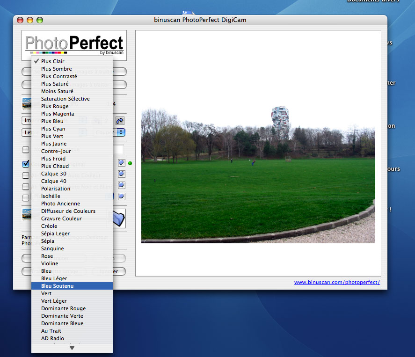Viewport: 415px width, 357px height.
Task: Pick Plus Magenta from the list
Action: (x=72, y=114)
